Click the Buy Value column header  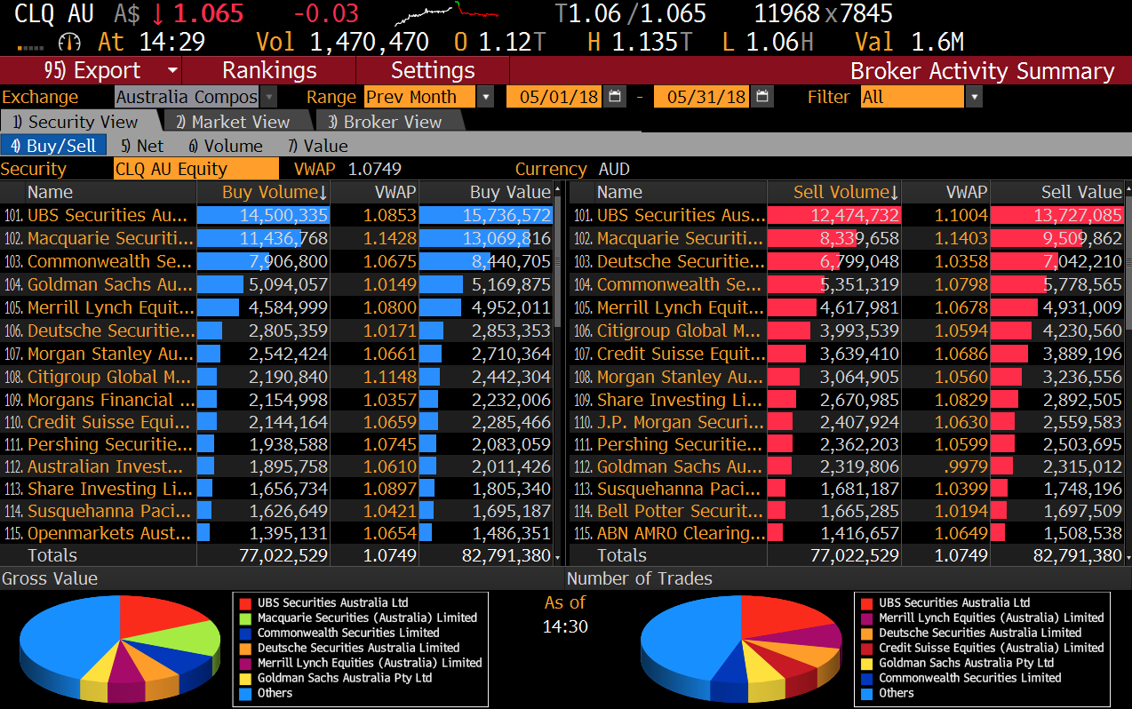coord(486,192)
